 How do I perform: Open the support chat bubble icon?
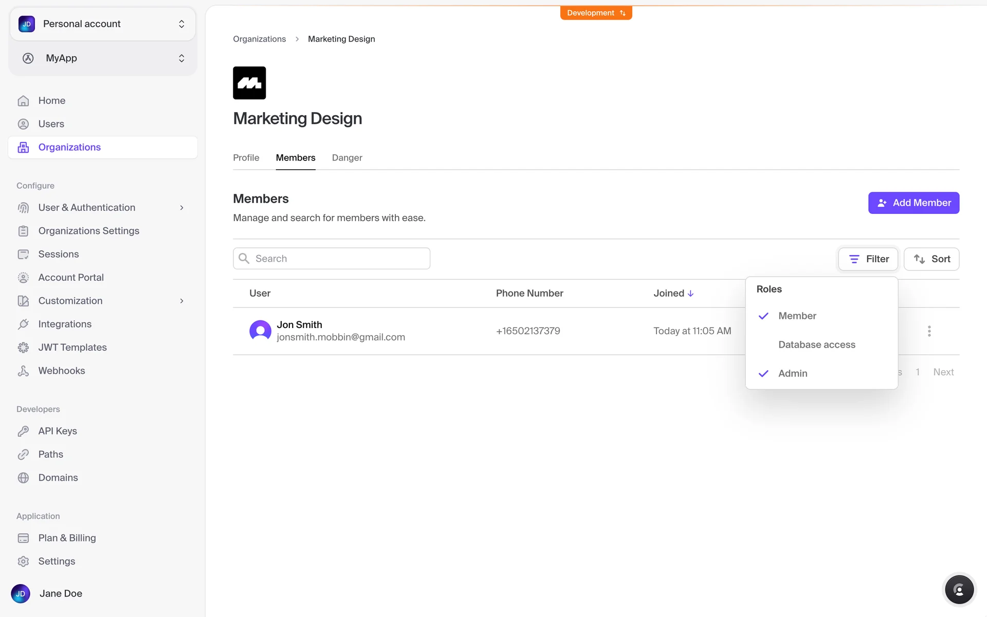click(959, 590)
